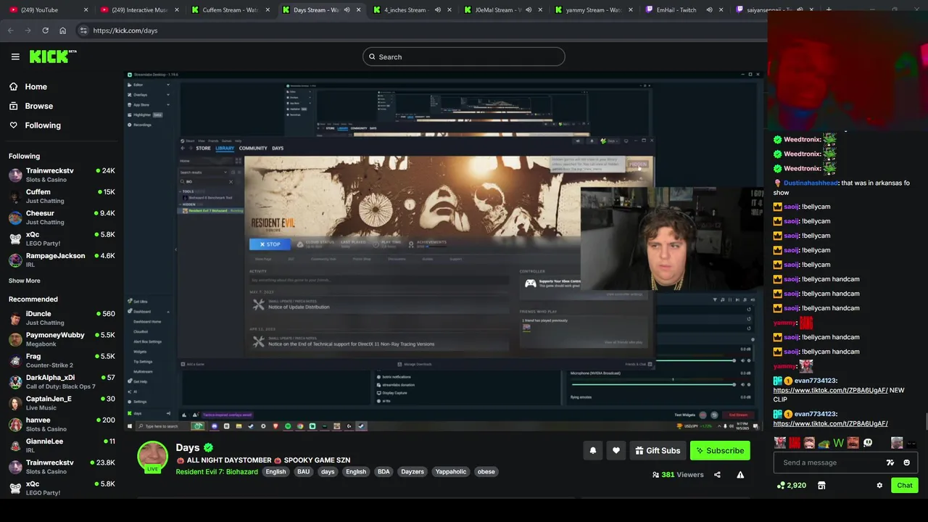Open site information icon in address bar
Image resolution: width=928 pixels, height=522 pixels.
83,30
